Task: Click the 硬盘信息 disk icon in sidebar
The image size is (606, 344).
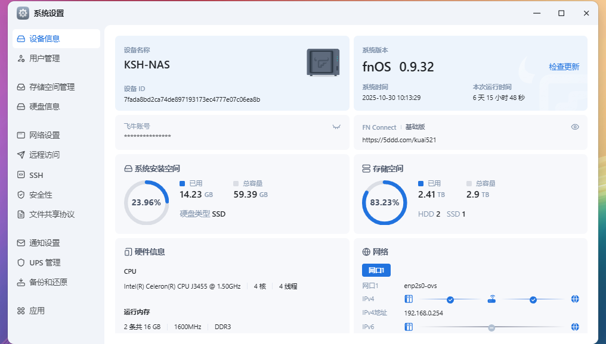Action: pos(21,107)
